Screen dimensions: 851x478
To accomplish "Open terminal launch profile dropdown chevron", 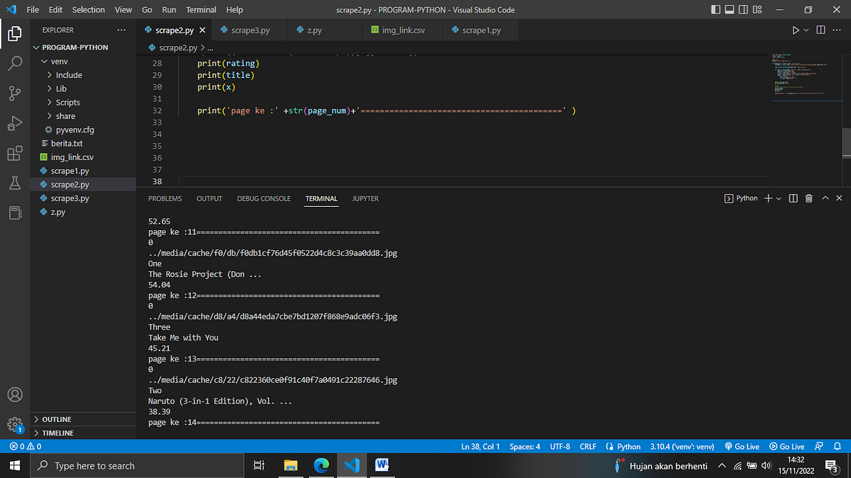I will 778,198.
